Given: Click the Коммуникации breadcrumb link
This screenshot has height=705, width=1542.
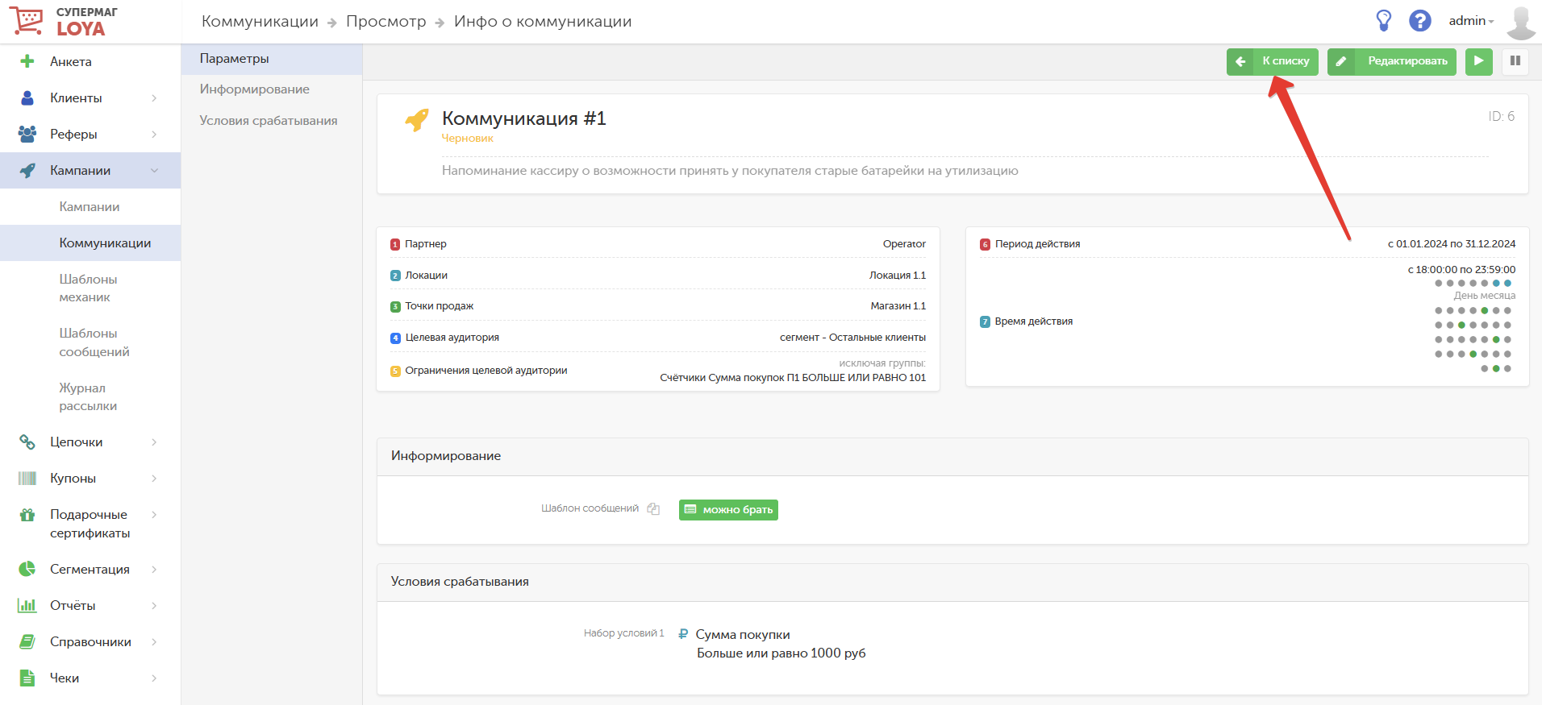Looking at the screenshot, I should [x=260, y=21].
